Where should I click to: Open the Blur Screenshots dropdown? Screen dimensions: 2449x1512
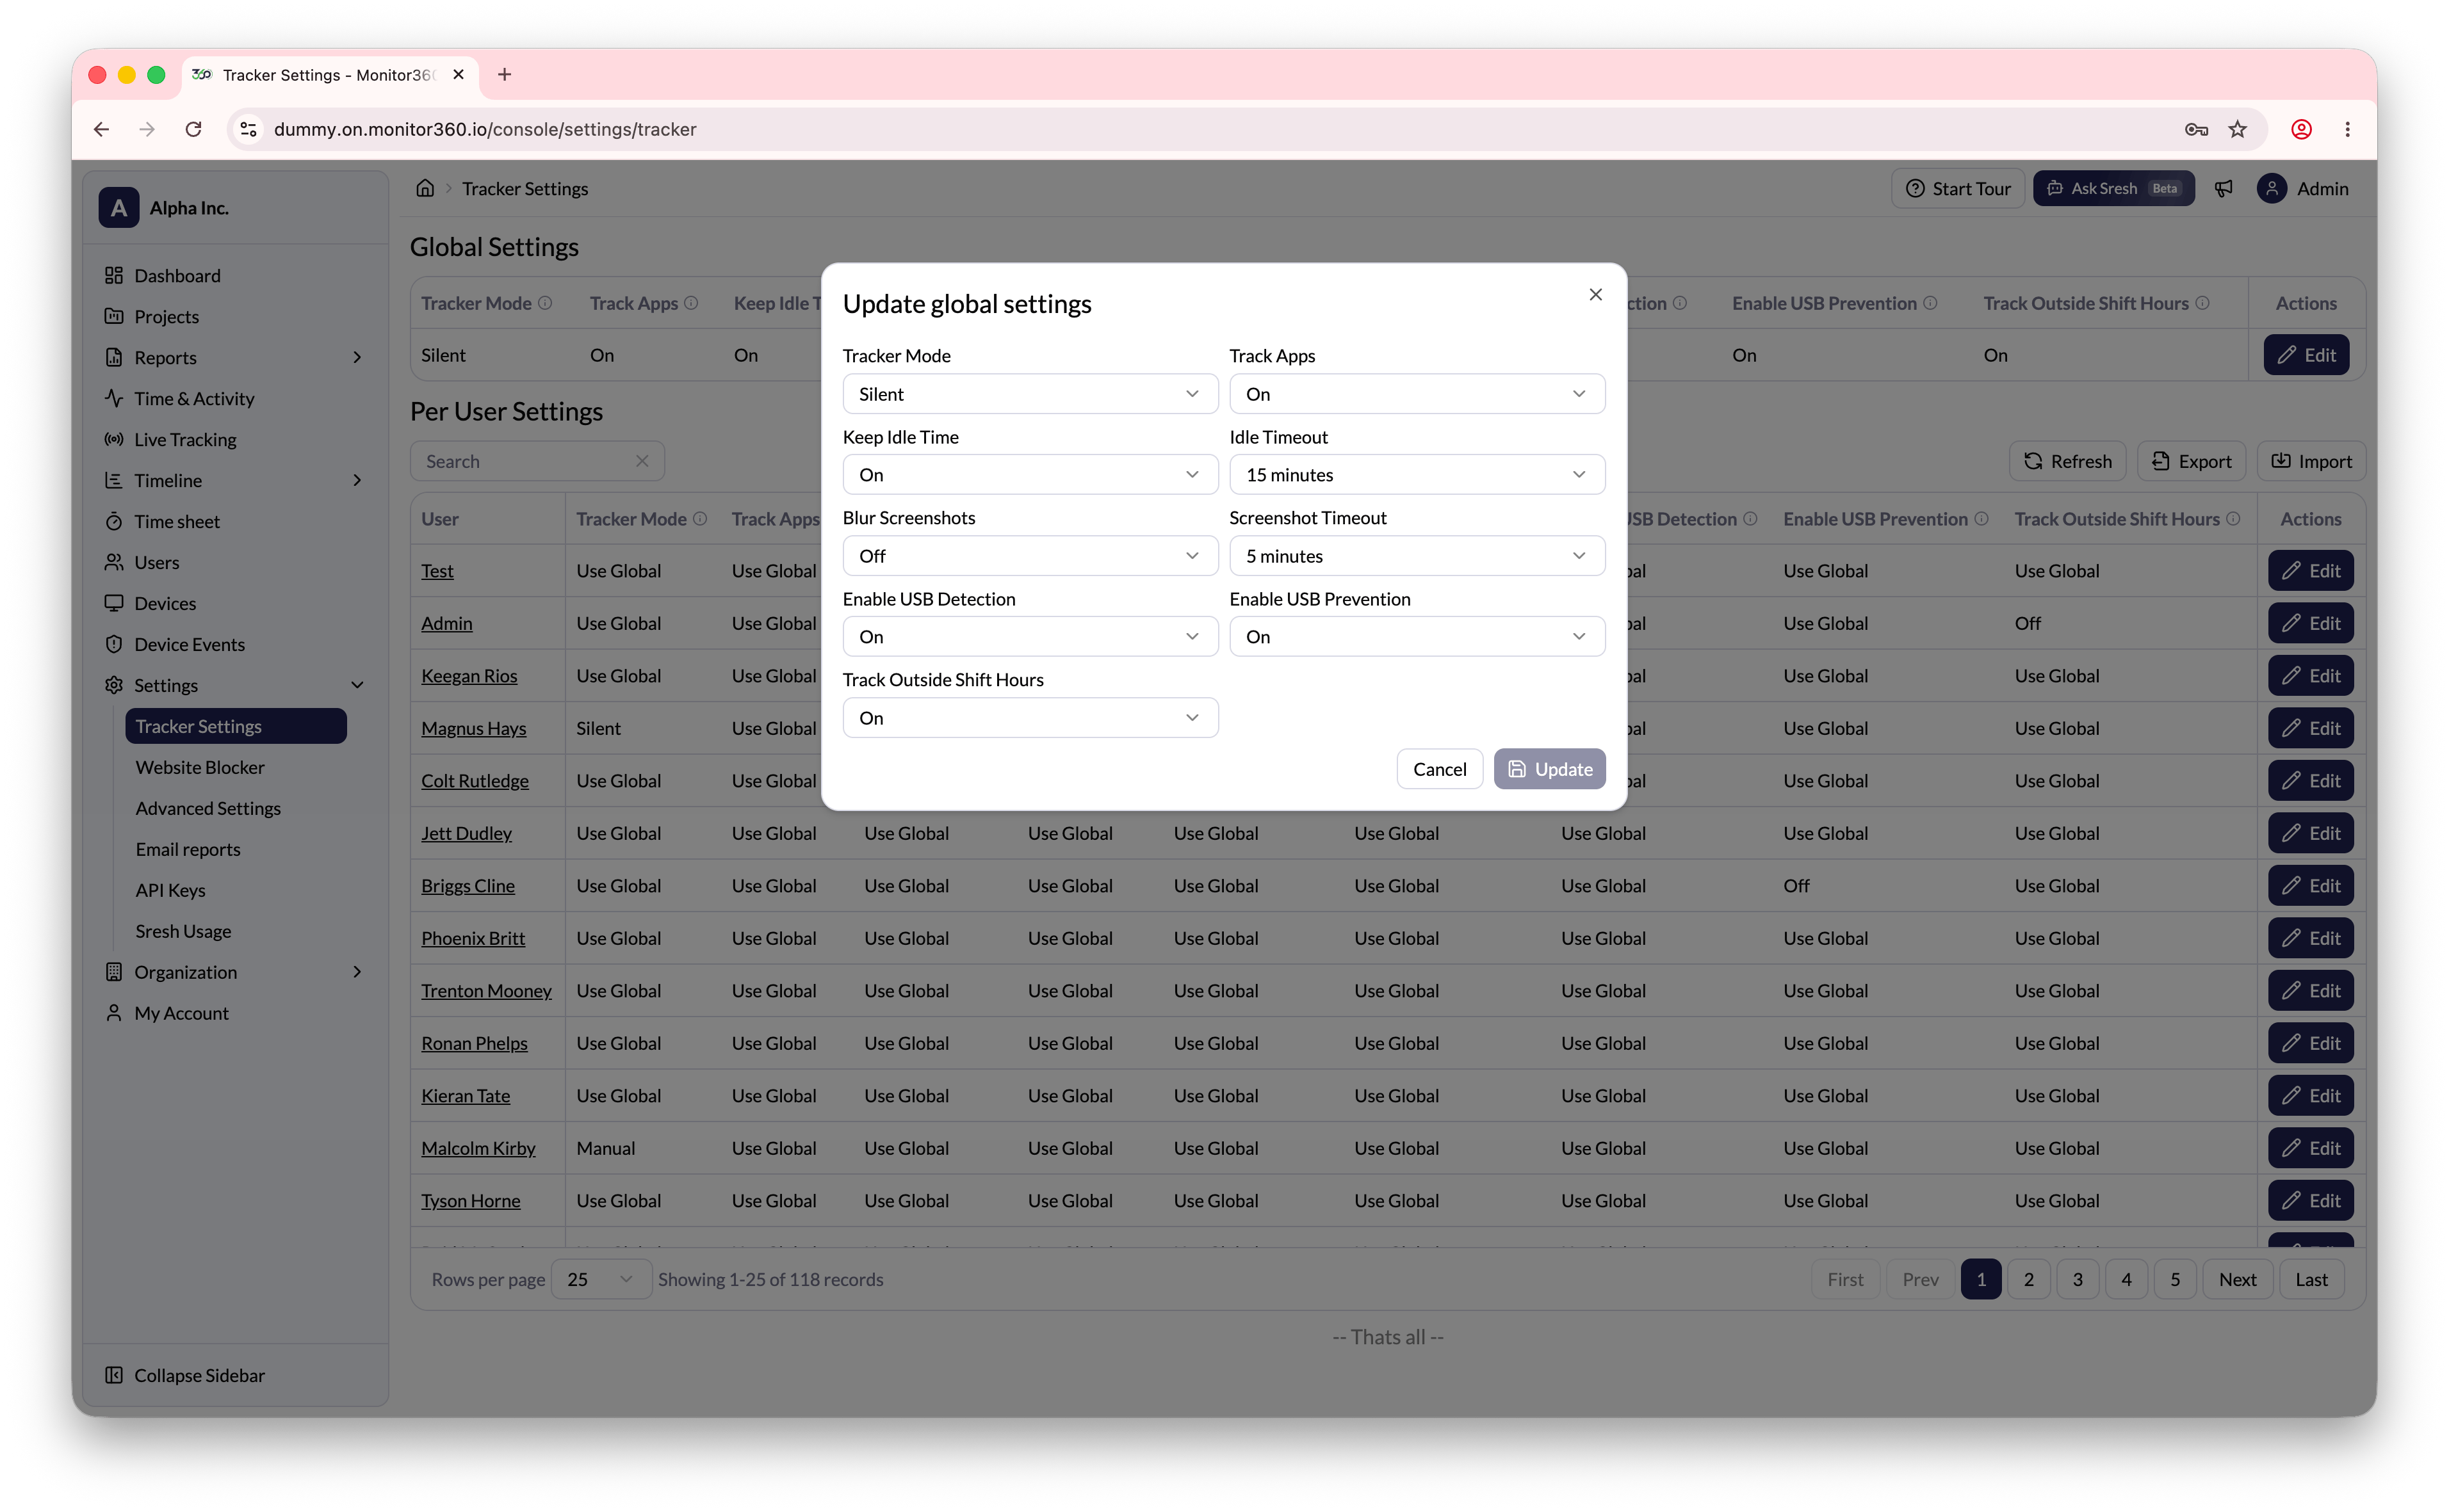(x=1029, y=556)
